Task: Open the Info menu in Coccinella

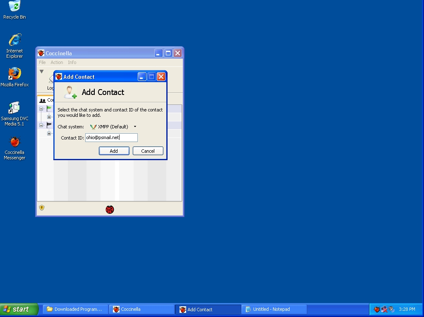Action: coord(72,62)
